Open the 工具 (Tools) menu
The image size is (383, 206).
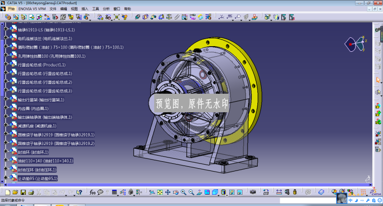[x=95, y=9]
